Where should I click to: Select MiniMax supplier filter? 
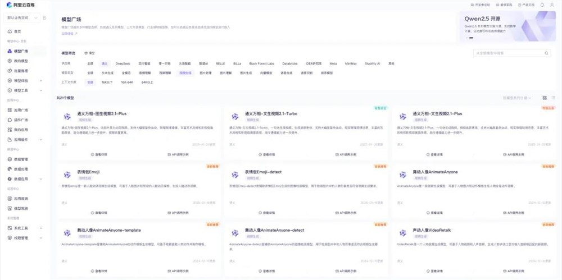coord(351,63)
